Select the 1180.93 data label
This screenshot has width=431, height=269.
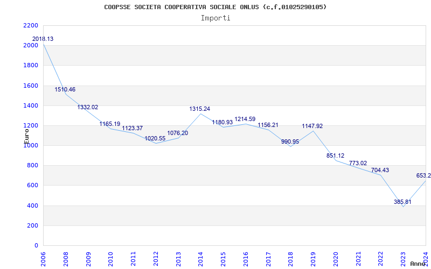223,123
